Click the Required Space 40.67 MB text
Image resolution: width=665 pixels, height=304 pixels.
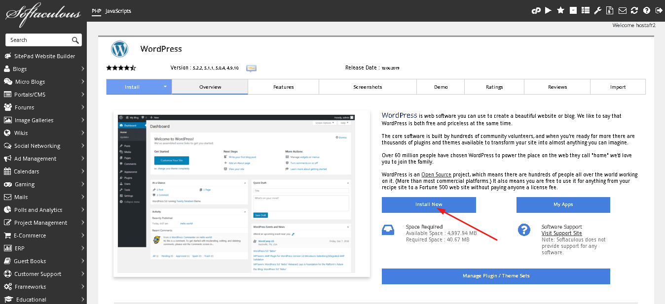point(438,239)
